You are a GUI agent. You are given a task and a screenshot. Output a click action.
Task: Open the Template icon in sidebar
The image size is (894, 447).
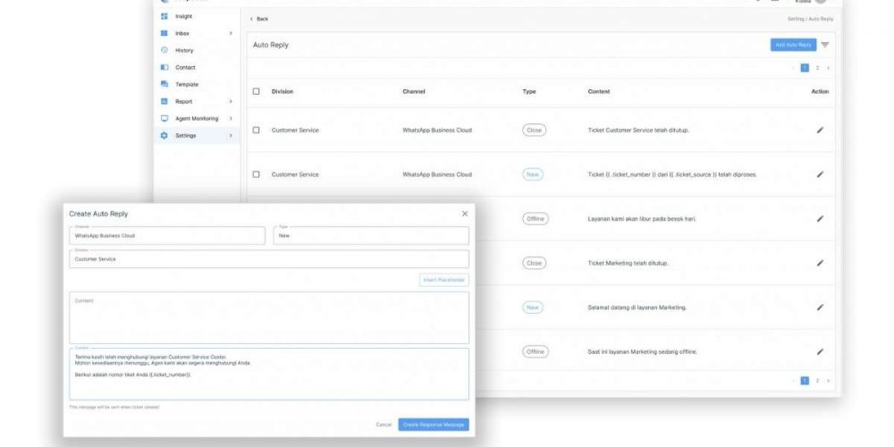[x=164, y=84]
